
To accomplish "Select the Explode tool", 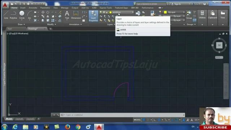I will [60, 16].
